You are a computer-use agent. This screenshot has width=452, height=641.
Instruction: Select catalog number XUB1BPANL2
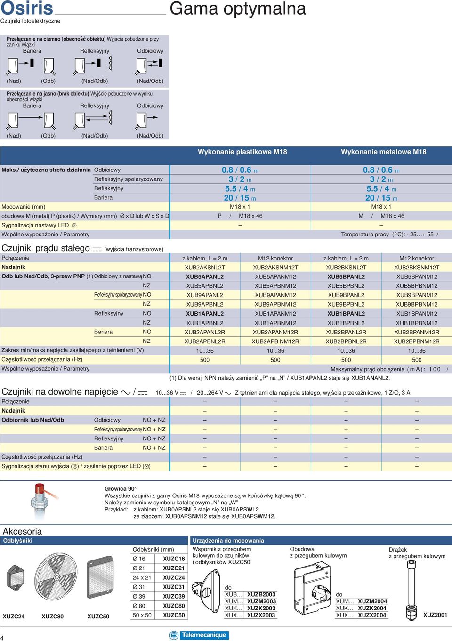[346, 314]
